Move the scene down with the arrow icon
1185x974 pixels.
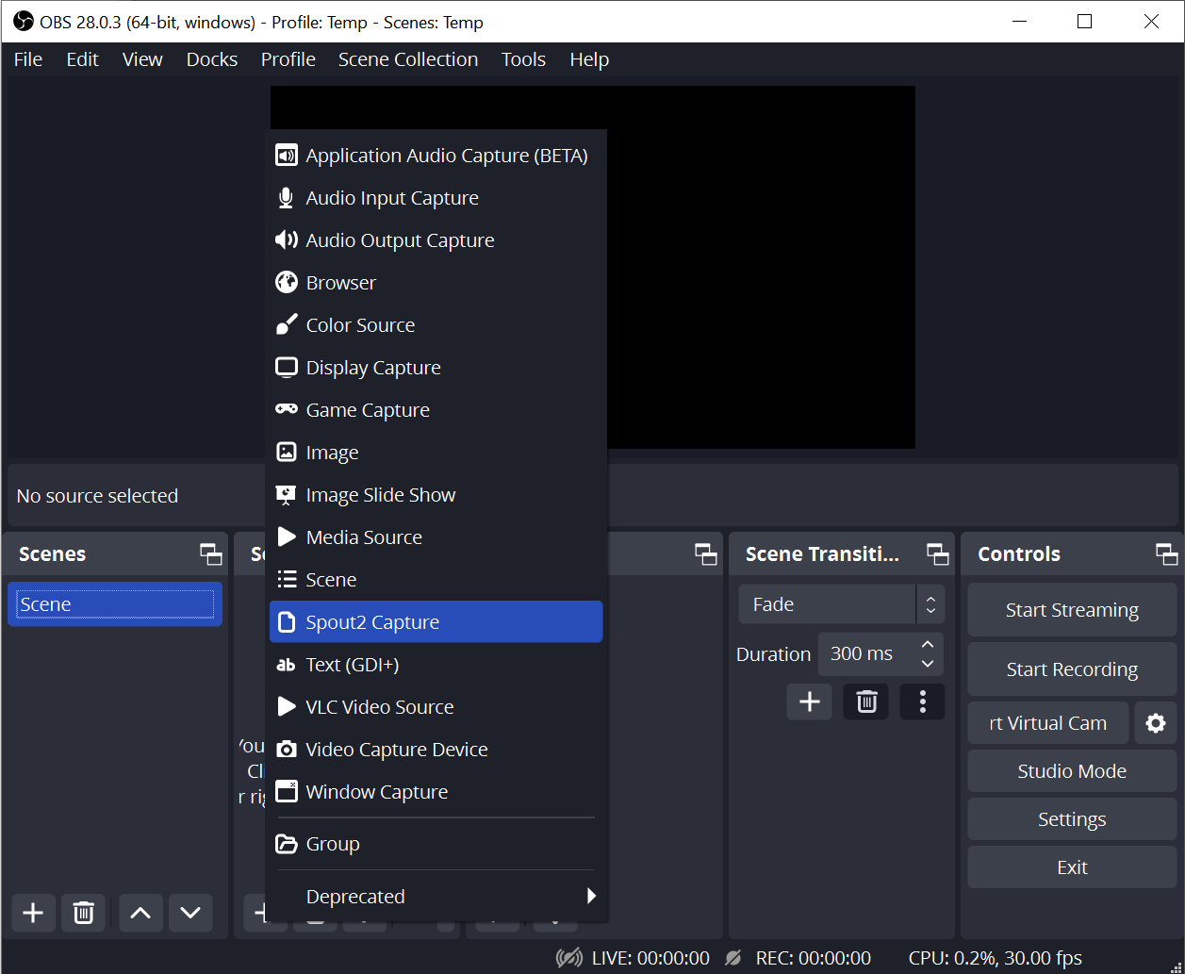pos(189,913)
